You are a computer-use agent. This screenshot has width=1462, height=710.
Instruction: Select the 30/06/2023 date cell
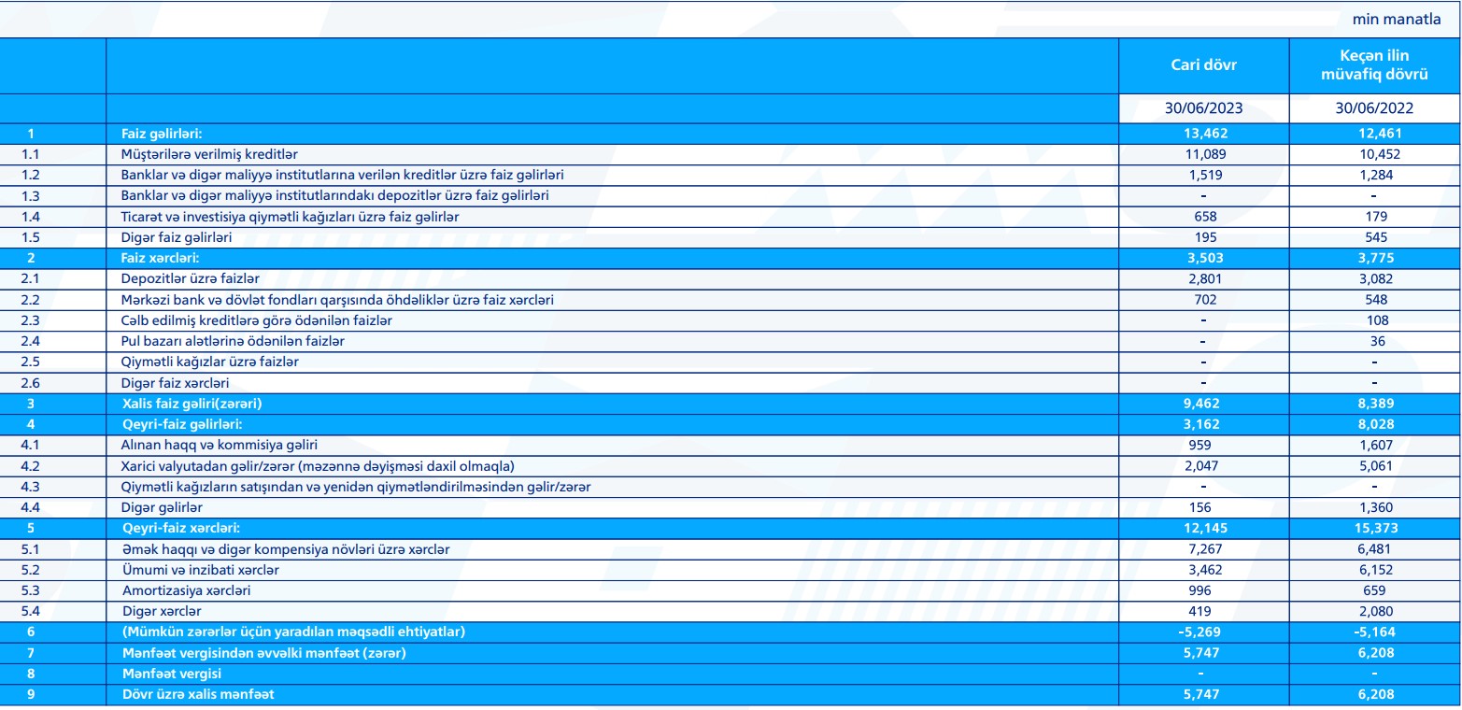1203,107
